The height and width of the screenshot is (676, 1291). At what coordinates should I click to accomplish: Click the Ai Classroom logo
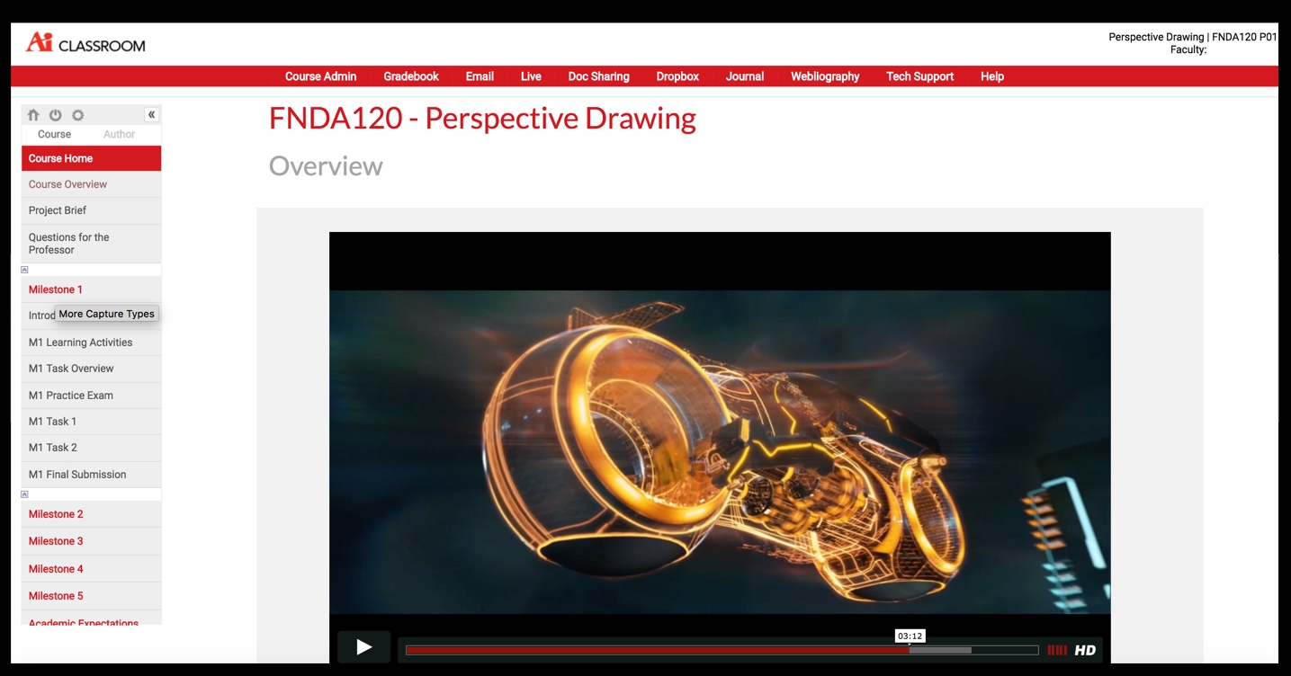[85, 42]
